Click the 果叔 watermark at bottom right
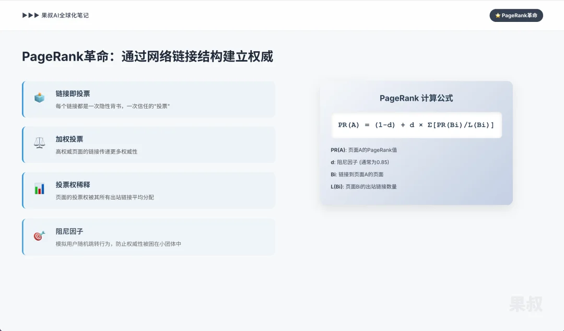The width and height of the screenshot is (564, 331). click(x=526, y=304)
